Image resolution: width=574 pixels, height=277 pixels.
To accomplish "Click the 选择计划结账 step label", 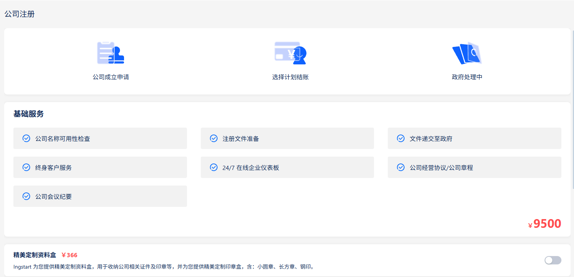I will click(290, 77).
